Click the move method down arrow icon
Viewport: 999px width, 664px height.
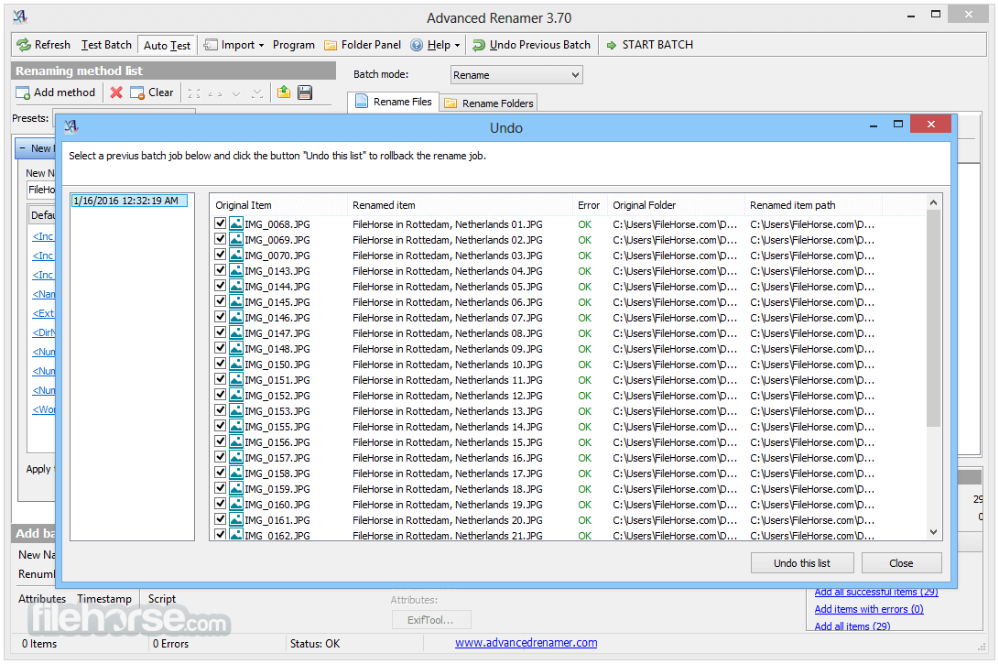point(236,93)
